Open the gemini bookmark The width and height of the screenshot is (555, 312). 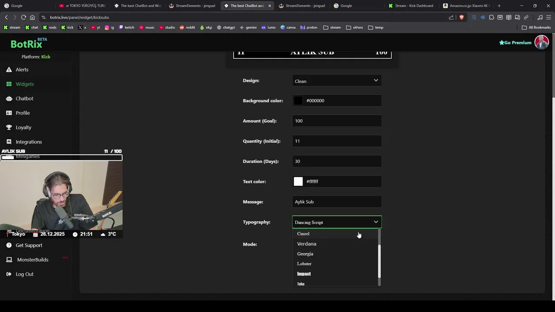[248, 27]
